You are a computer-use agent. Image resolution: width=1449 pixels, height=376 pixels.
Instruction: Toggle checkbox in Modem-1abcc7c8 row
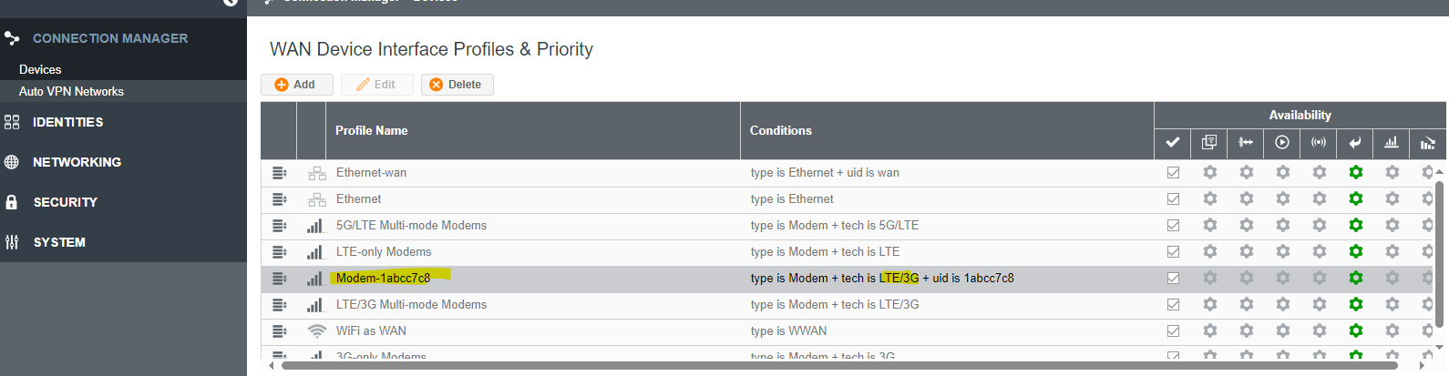click(1173, 278)
